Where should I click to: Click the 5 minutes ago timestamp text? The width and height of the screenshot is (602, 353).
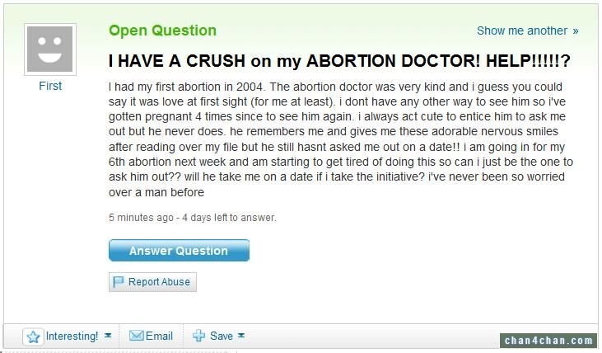point(141,218)
